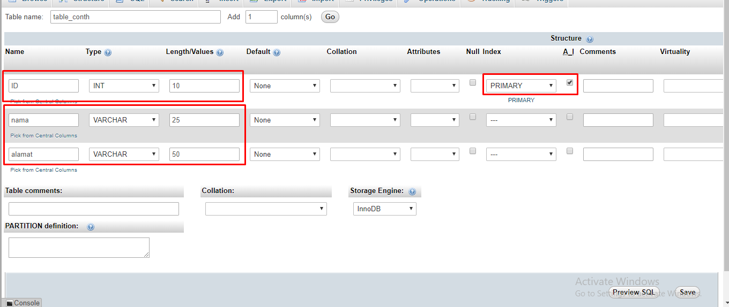Click the ID column name field
The image size is (729, 307).
[43, 86]
